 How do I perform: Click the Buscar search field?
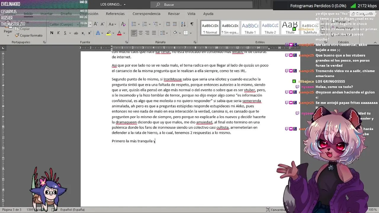[201, 4]
